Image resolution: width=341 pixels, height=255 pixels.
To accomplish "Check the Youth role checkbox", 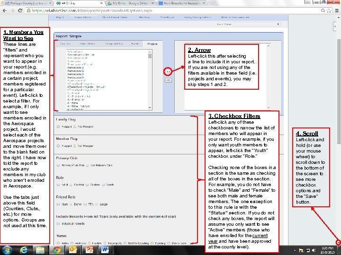I will [x=103, y=185].
